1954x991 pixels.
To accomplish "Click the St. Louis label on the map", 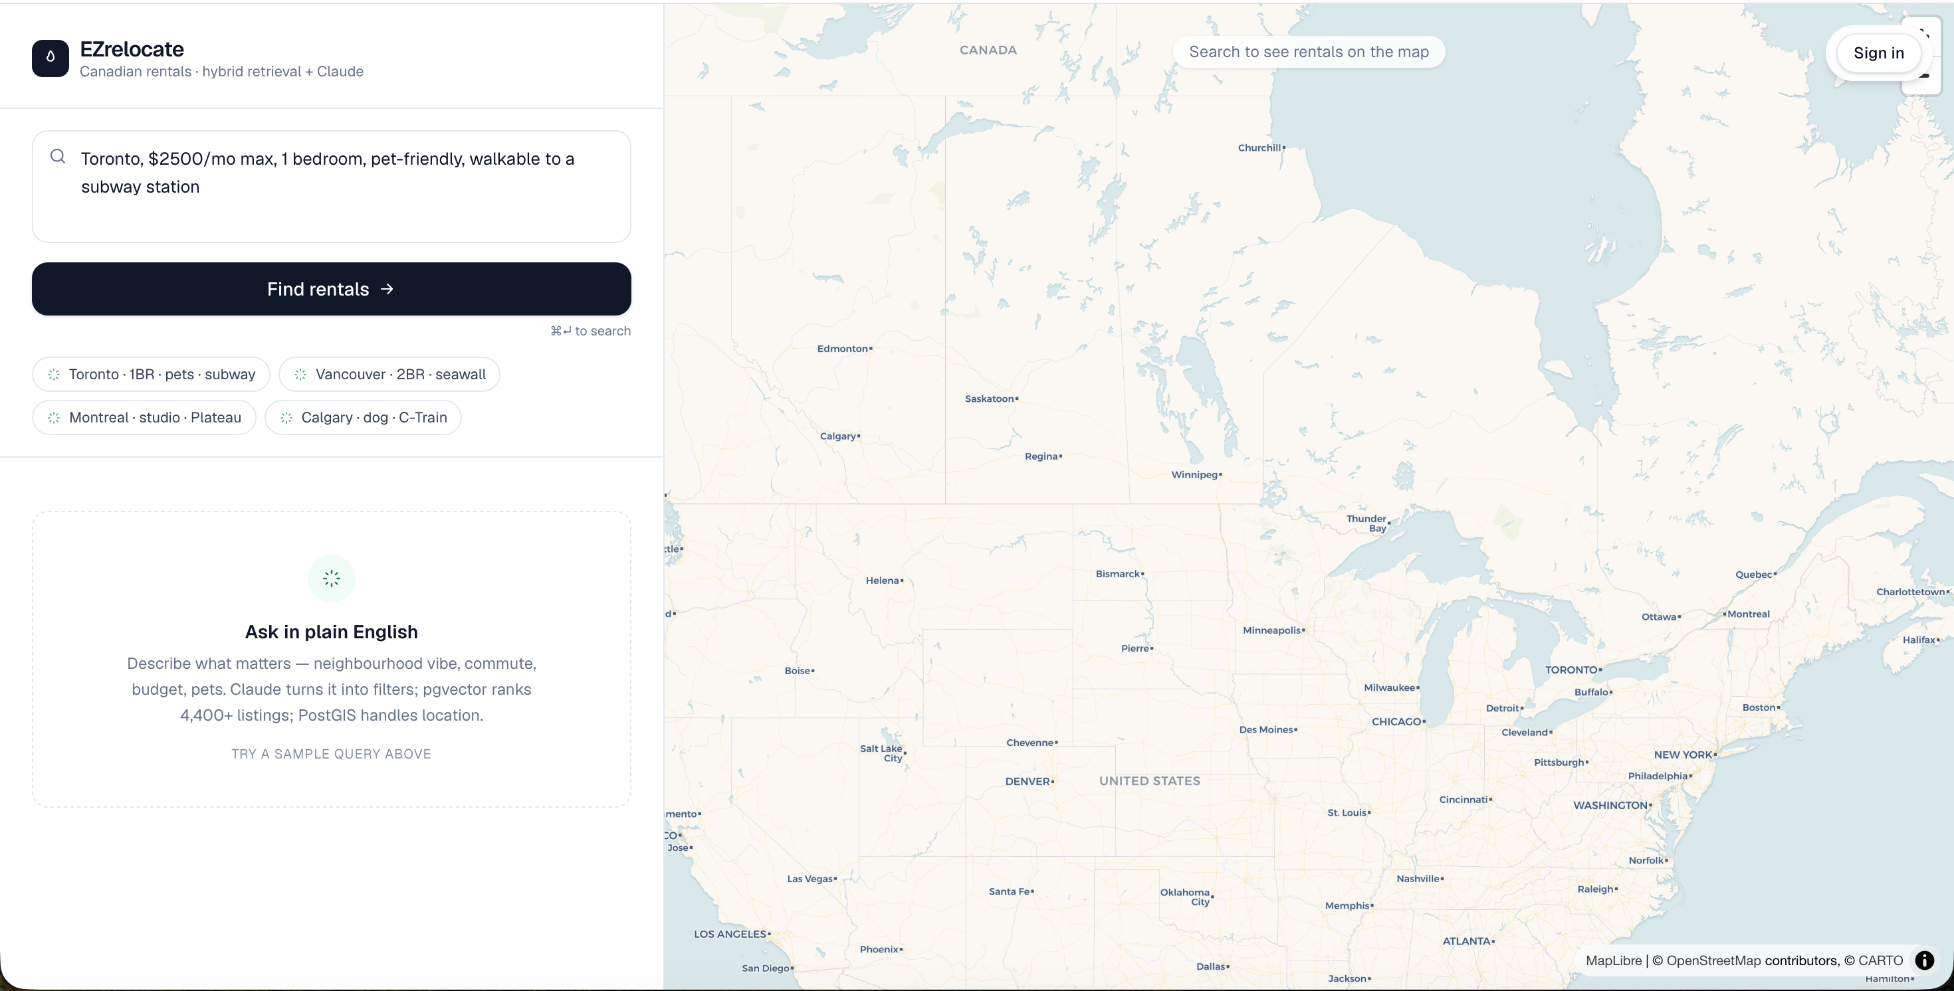I will [1347, 813].
